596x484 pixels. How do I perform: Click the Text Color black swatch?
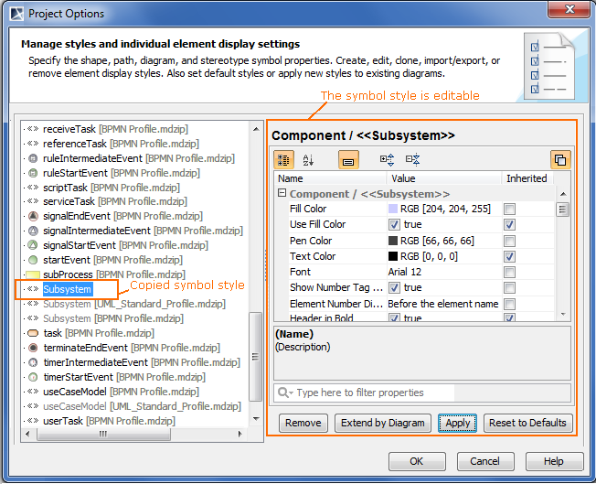(393, 256)
